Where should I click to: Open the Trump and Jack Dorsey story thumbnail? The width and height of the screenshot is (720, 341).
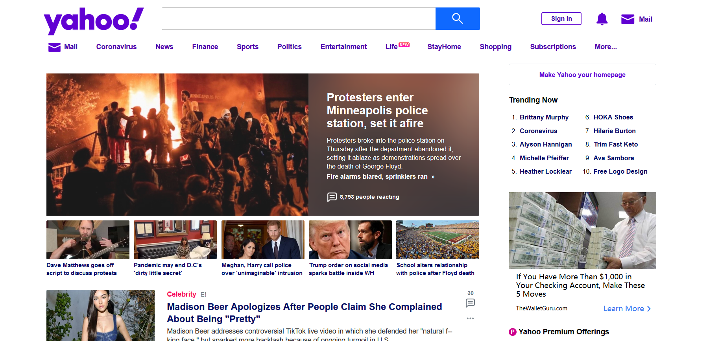(350, 240)
